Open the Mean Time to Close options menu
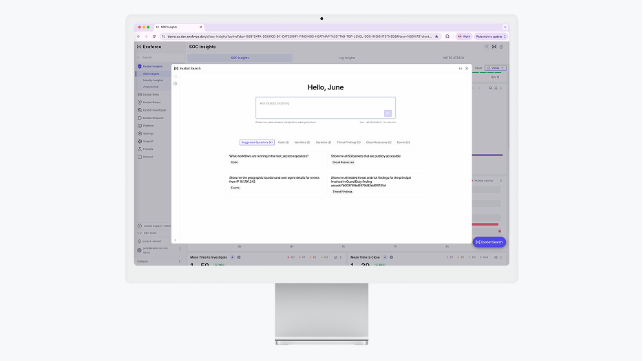Viewport: 643px width, 361px height. coord(501,257)
